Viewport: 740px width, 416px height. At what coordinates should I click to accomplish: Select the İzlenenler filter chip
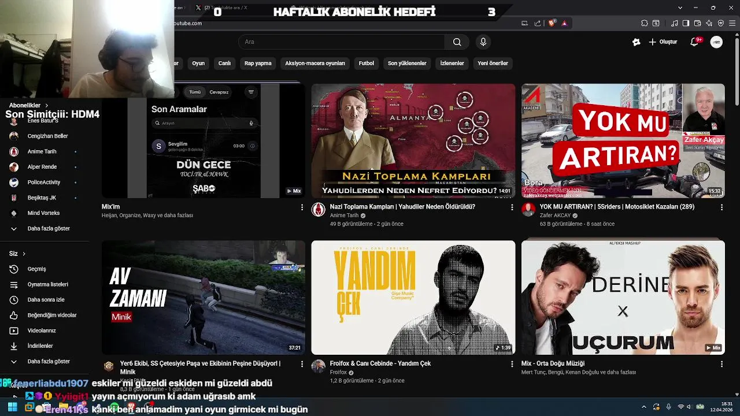[x=452, y=63]
